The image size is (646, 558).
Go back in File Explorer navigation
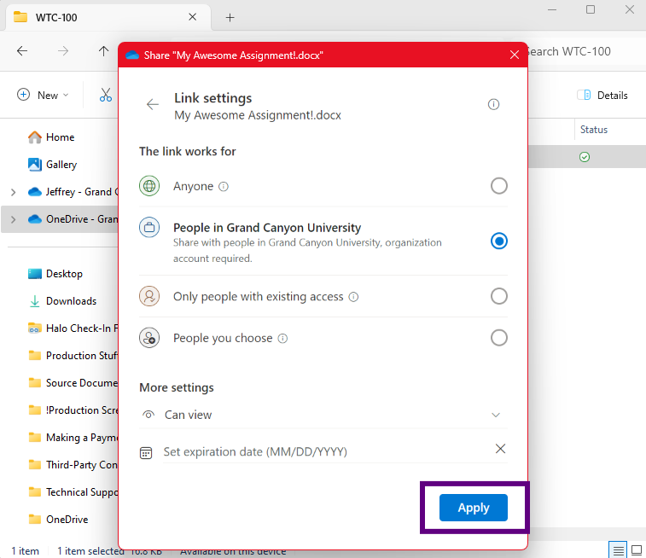pyautogui.click(x=22, y=51)
